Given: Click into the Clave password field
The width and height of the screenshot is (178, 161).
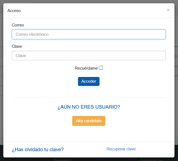Looking at the screenshot, I should click(89, 56).
